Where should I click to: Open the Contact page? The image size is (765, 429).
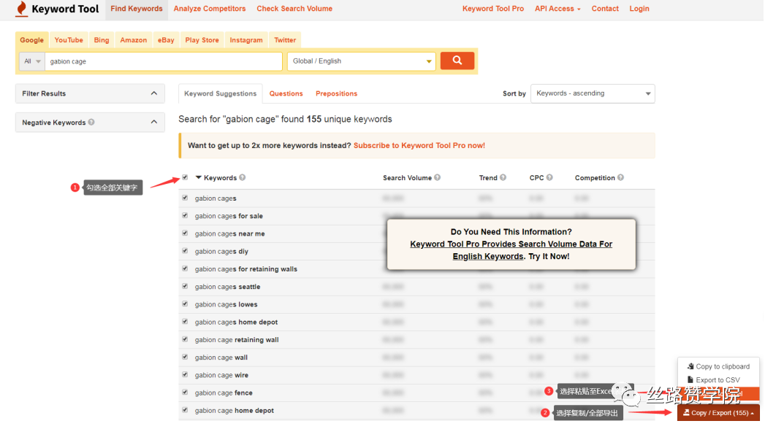605,9
